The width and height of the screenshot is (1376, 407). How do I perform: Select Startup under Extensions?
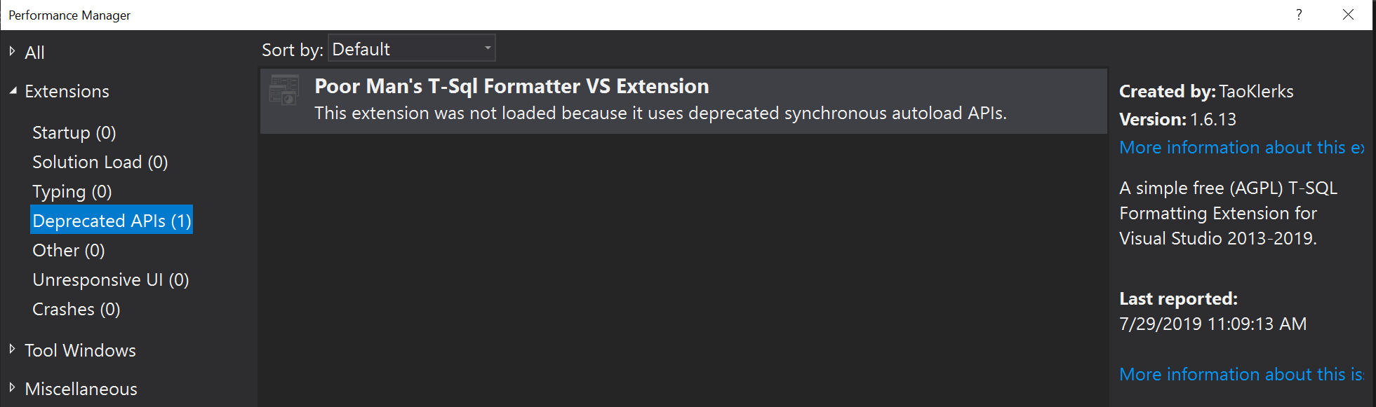(74, 132)
